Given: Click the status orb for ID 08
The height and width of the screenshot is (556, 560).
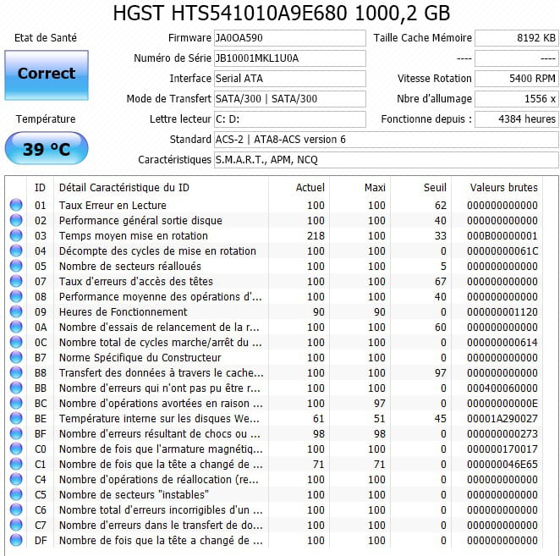Looking at the screenshot, I should [16, 296].
